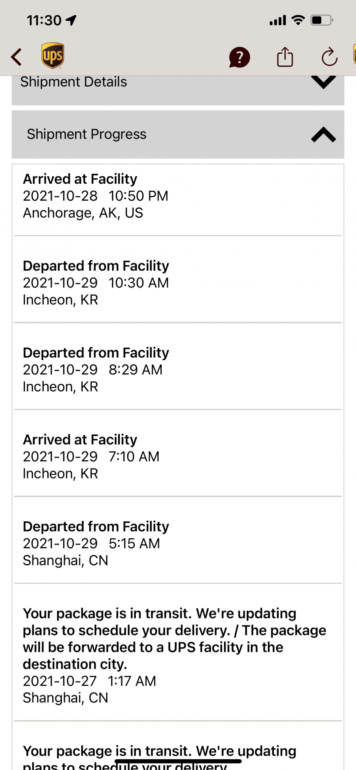Refresh tracking with the reload icon
Screen dimensions: 356x770
pos(329,57)
